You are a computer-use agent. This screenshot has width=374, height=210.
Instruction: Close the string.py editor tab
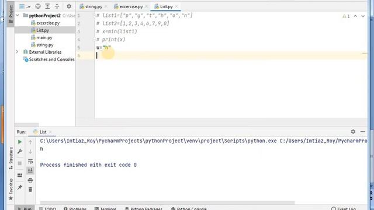tap(106, 6)
